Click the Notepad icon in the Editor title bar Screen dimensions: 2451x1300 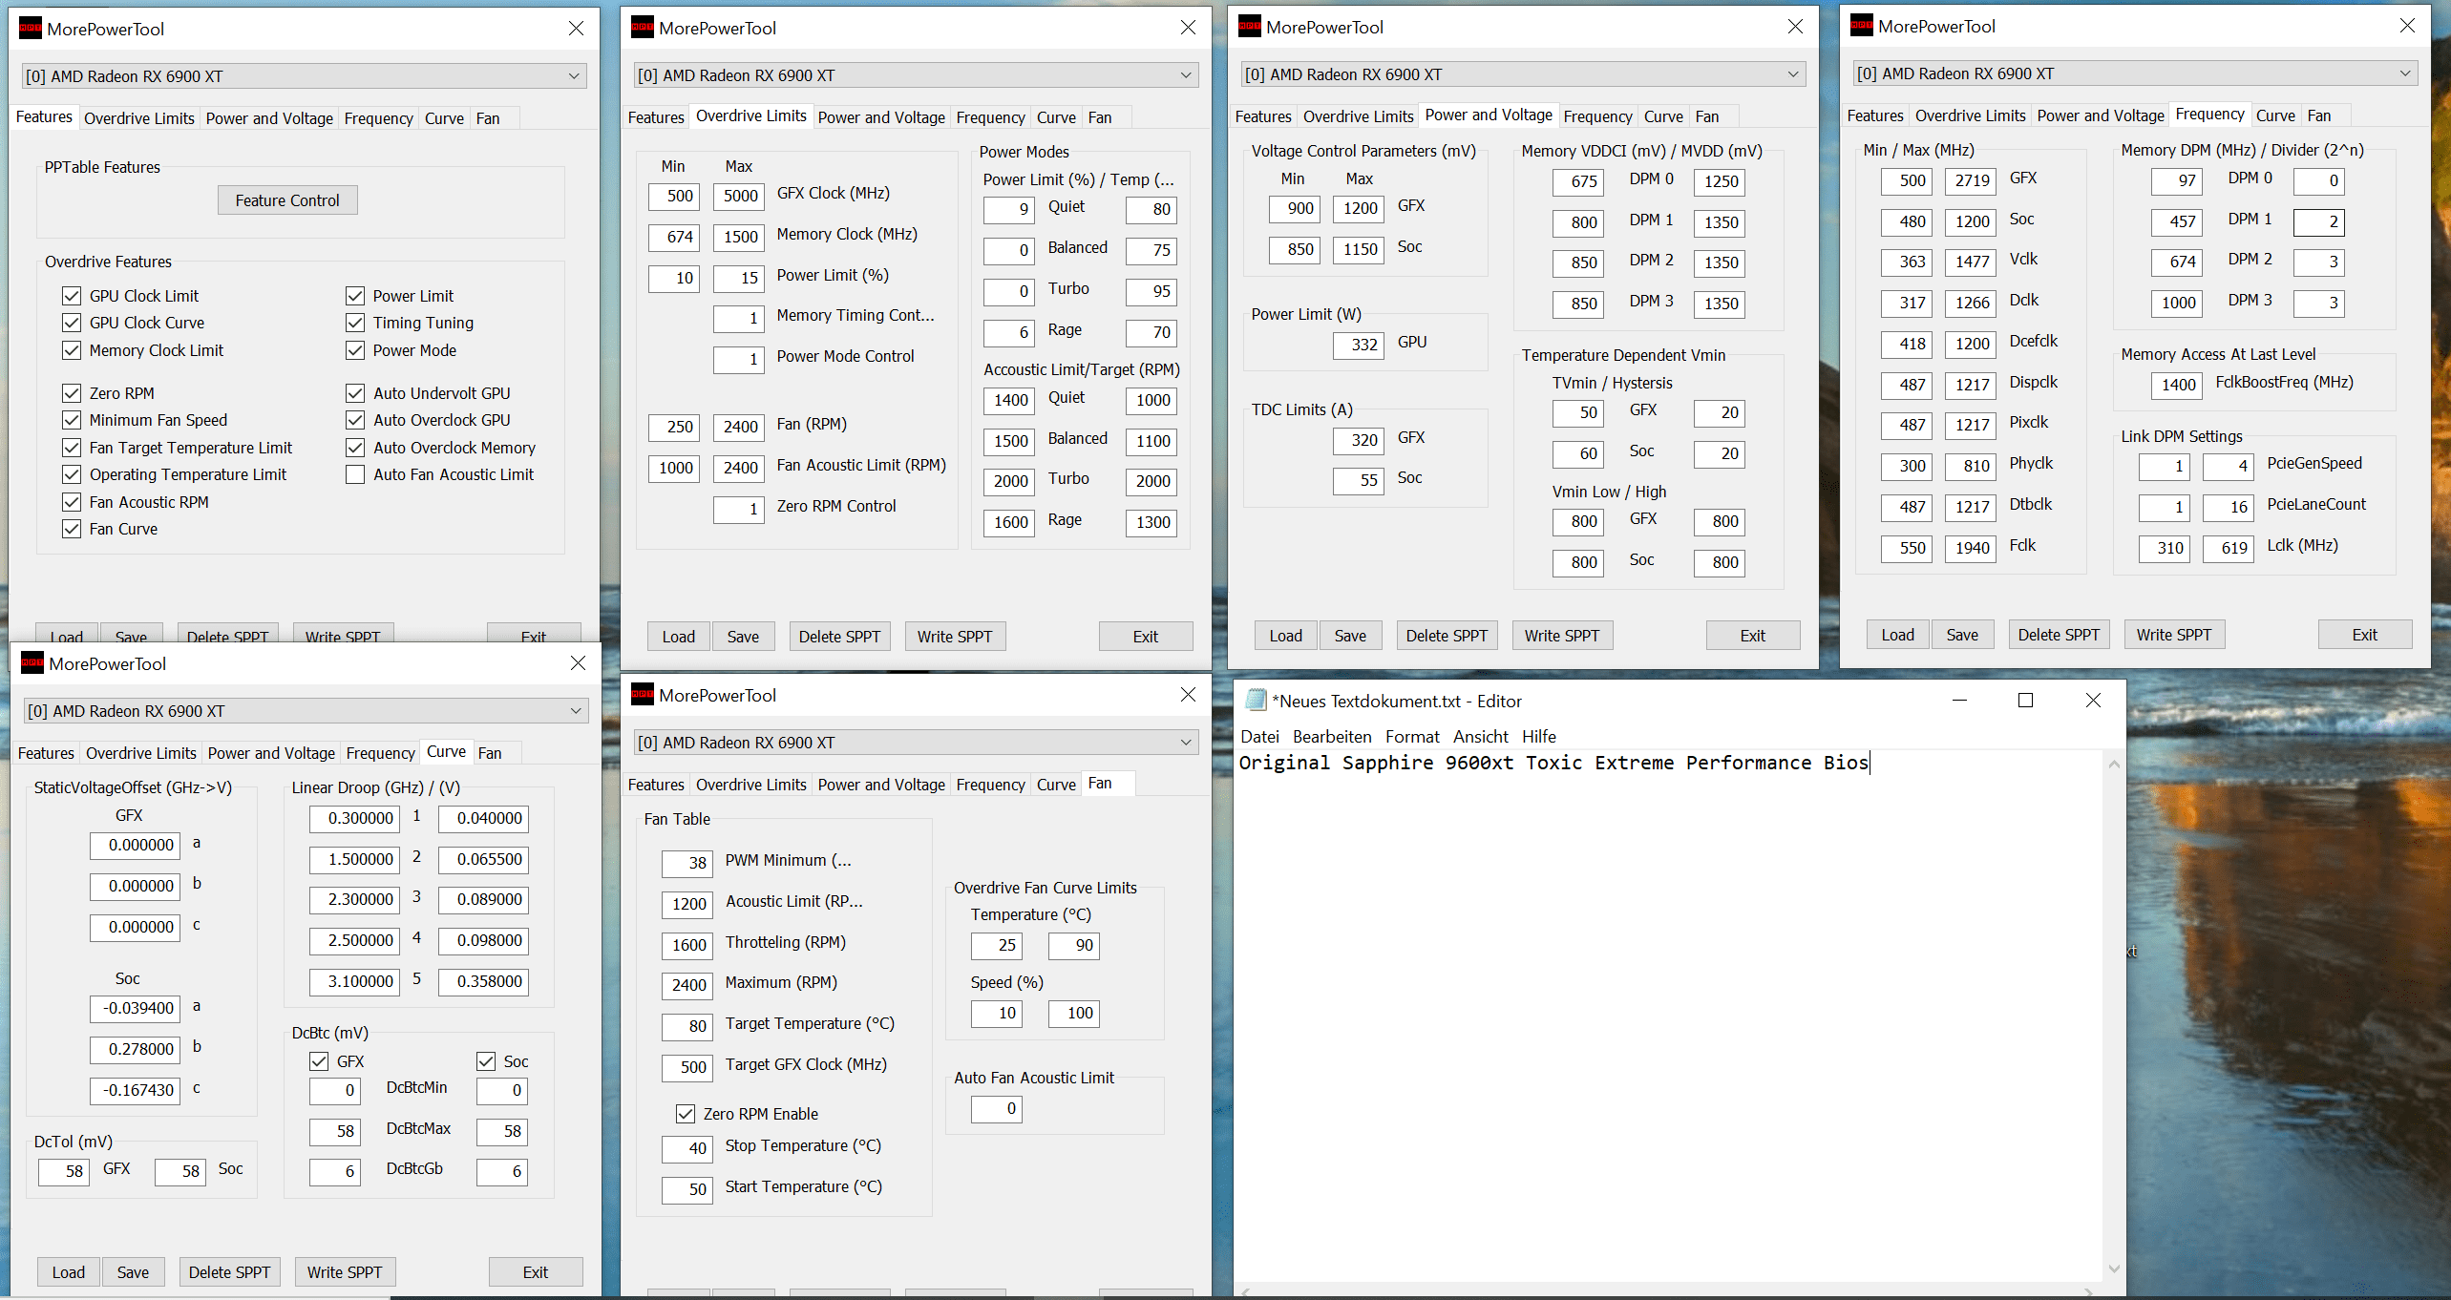click(x=1256, y=701)
